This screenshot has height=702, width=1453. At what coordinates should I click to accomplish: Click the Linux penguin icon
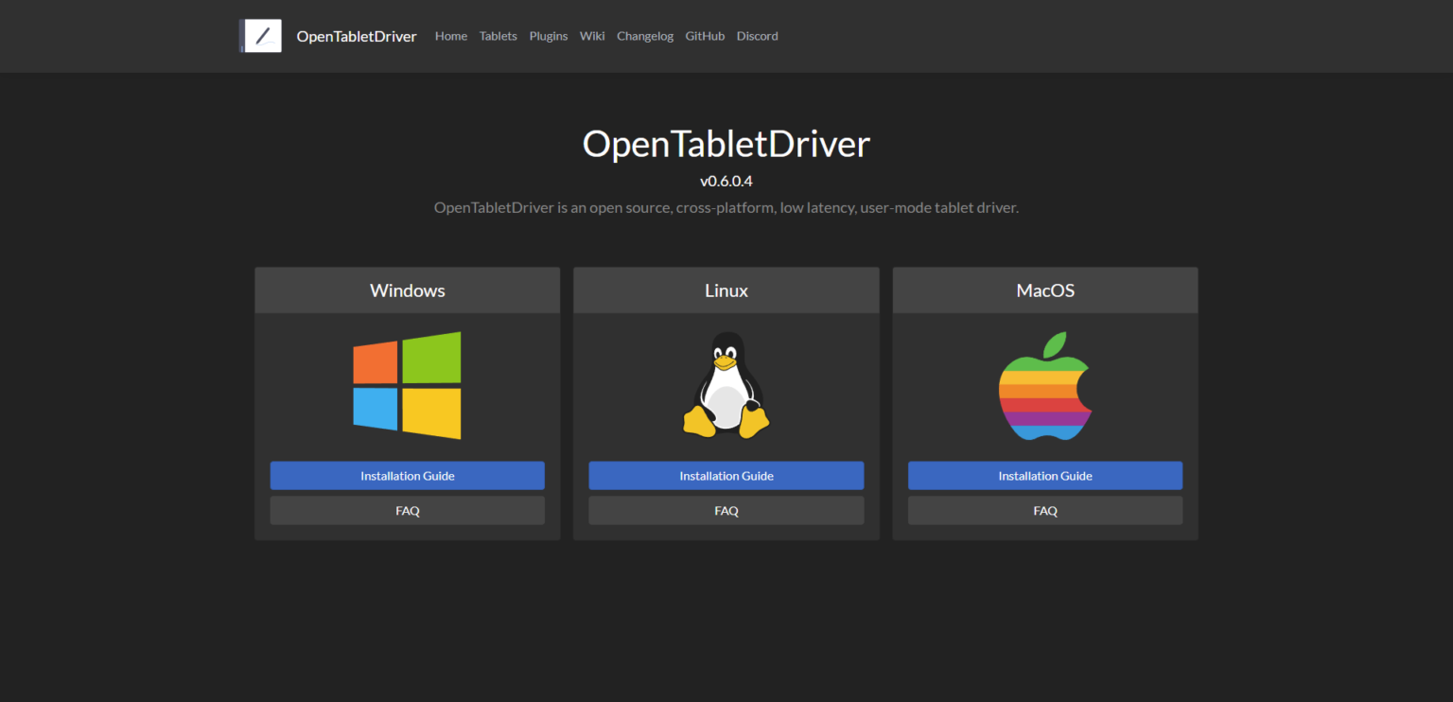tap(726, 385)
